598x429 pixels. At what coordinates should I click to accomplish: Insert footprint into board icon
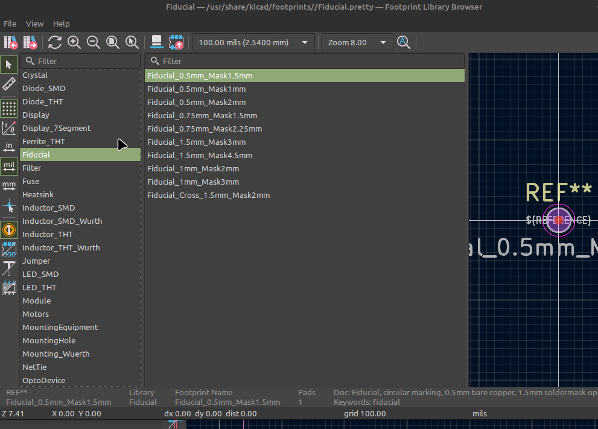click(x=176, y=42)
